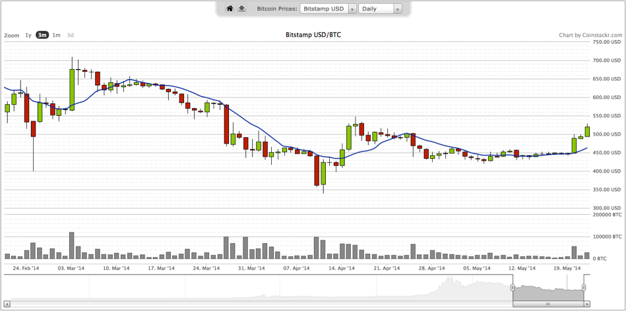
Task: Click the home icon in the toolbar
Action: [x=230, y=9]
